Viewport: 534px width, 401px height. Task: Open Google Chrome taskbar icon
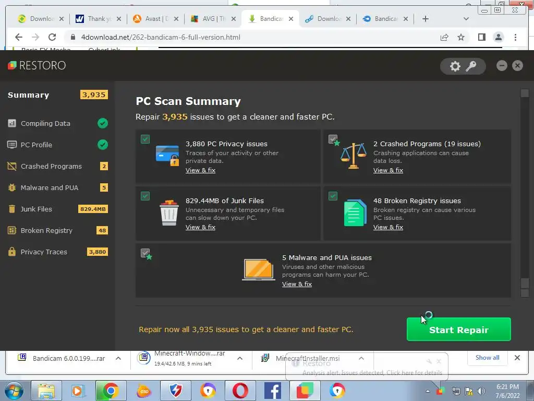pos(111,391)
